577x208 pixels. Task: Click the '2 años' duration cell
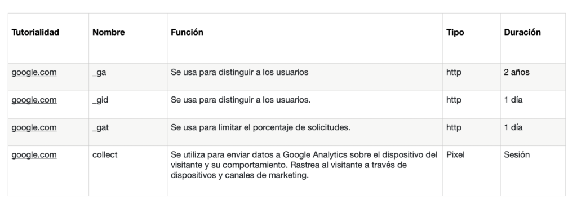point(533,77)
